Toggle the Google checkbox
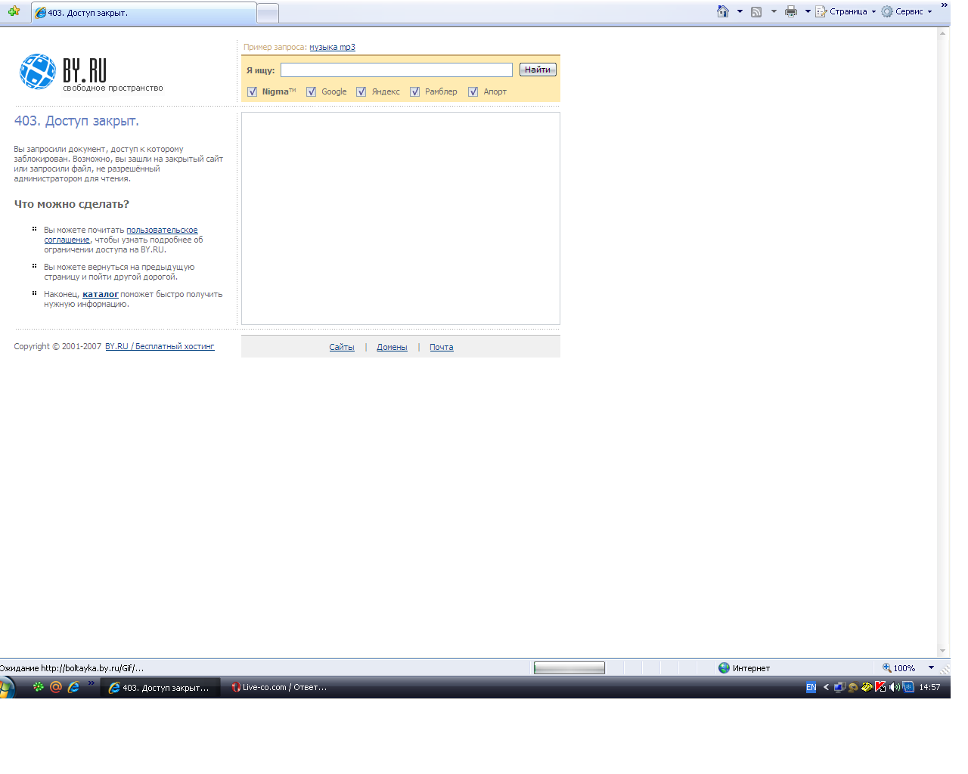Screen dimensions: 968x774 point(311,92)
